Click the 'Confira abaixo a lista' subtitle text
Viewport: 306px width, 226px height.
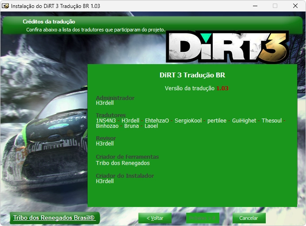pyautogui.click(x=96, y=30)
